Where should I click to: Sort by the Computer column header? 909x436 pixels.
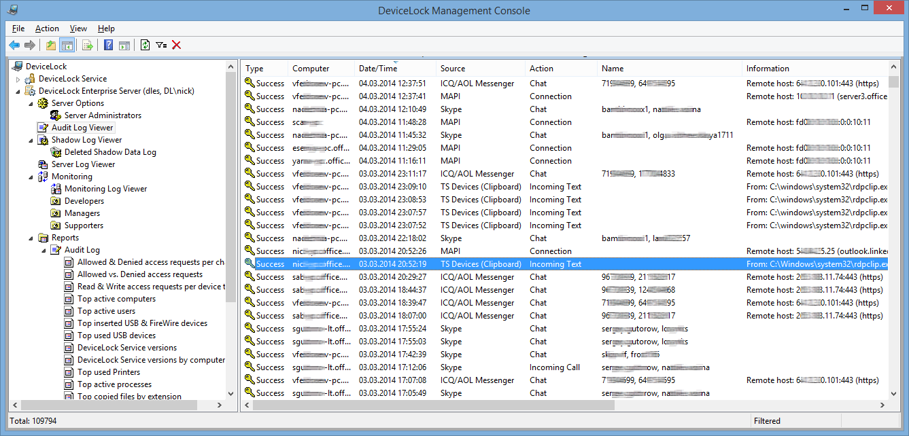pos(322,69)
